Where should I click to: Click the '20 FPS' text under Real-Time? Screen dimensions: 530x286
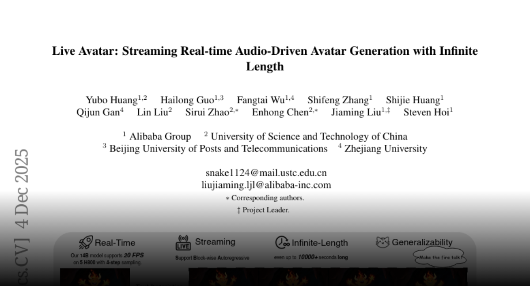click(x=133, y=255)
